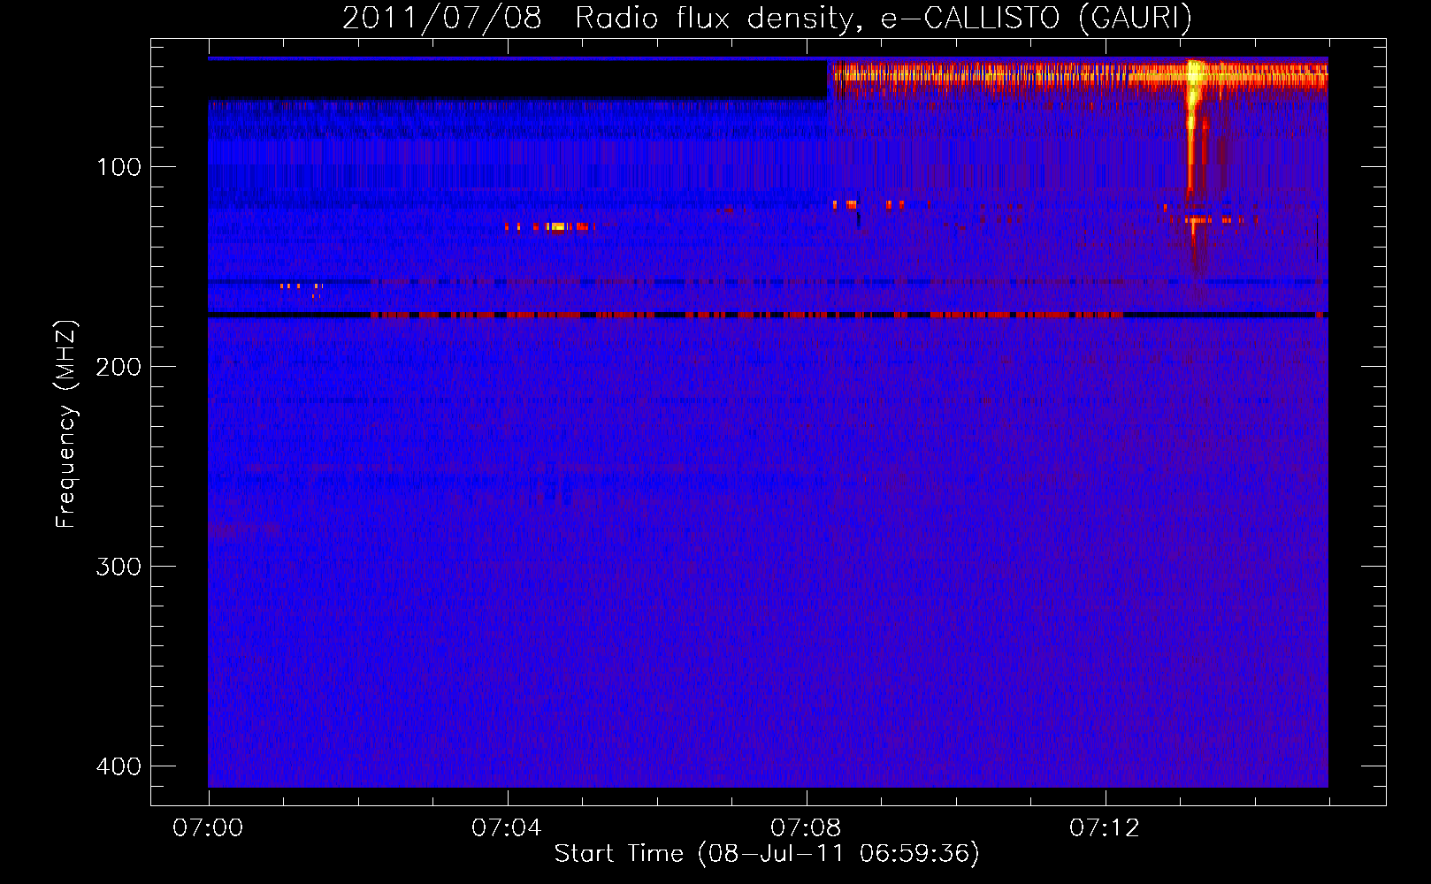This screenshot has width=1431, height=884.
Task: Click the 200 frequency tick label
Action: 119,367
